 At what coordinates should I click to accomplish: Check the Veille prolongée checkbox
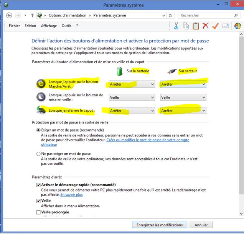pyautogui.click(x=38, y=212)
